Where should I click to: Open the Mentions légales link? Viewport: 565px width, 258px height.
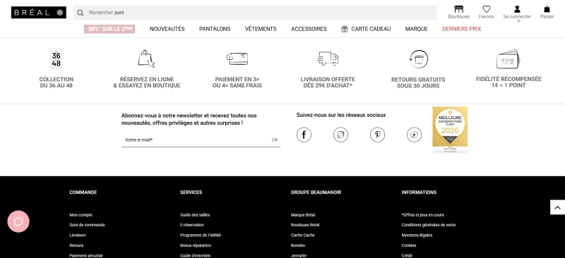[417, 235]
